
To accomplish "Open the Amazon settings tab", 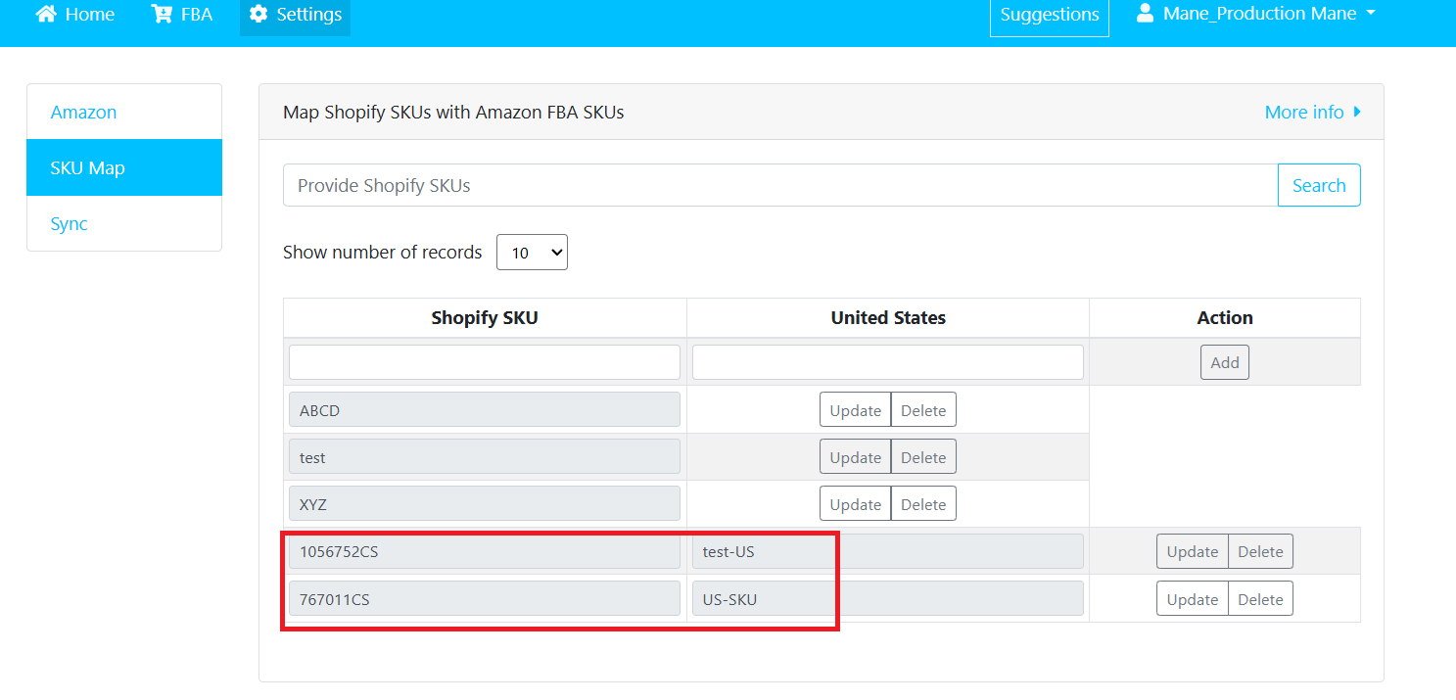I will pos(84,113).
